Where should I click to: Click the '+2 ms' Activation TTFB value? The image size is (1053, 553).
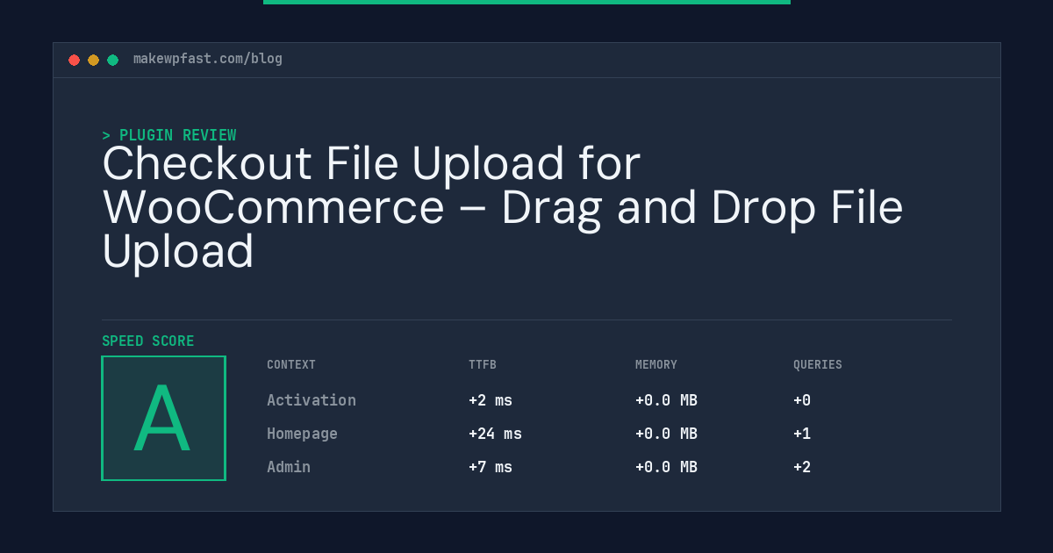click(491, 400)
